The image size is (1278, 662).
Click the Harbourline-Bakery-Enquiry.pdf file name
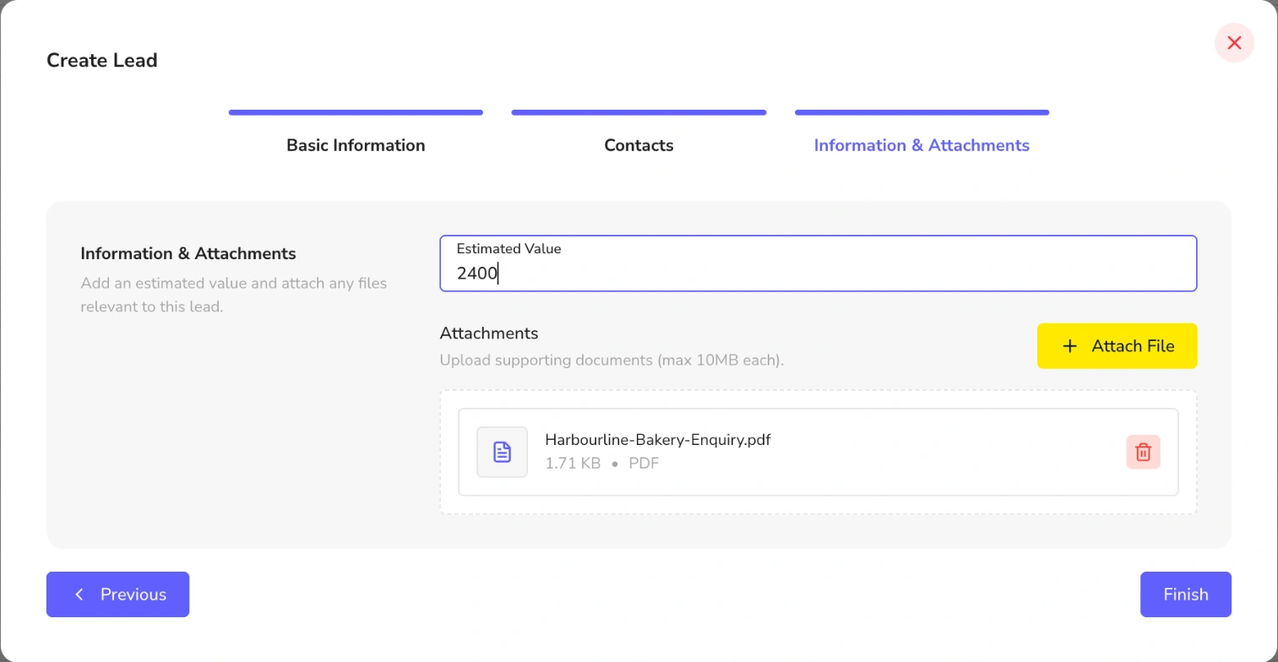click(x=658, y=440)
